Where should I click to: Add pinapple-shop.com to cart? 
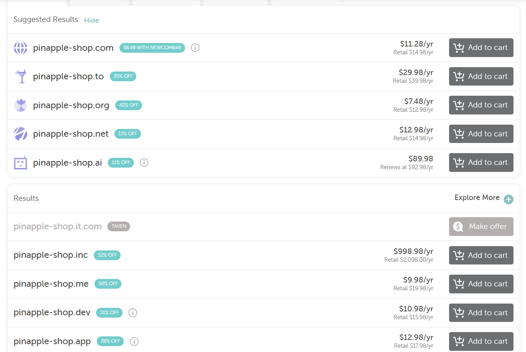481,48
